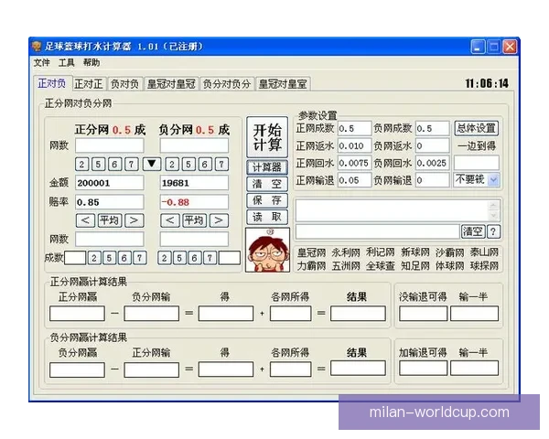Click the 清空 button next to the ? button
This screenshot has height=439, width=549.
point(473,231)
